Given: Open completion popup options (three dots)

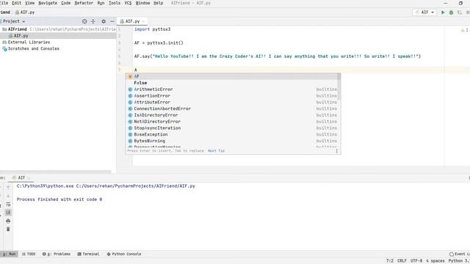Looking at the screenshot, I should click(336, 151).
